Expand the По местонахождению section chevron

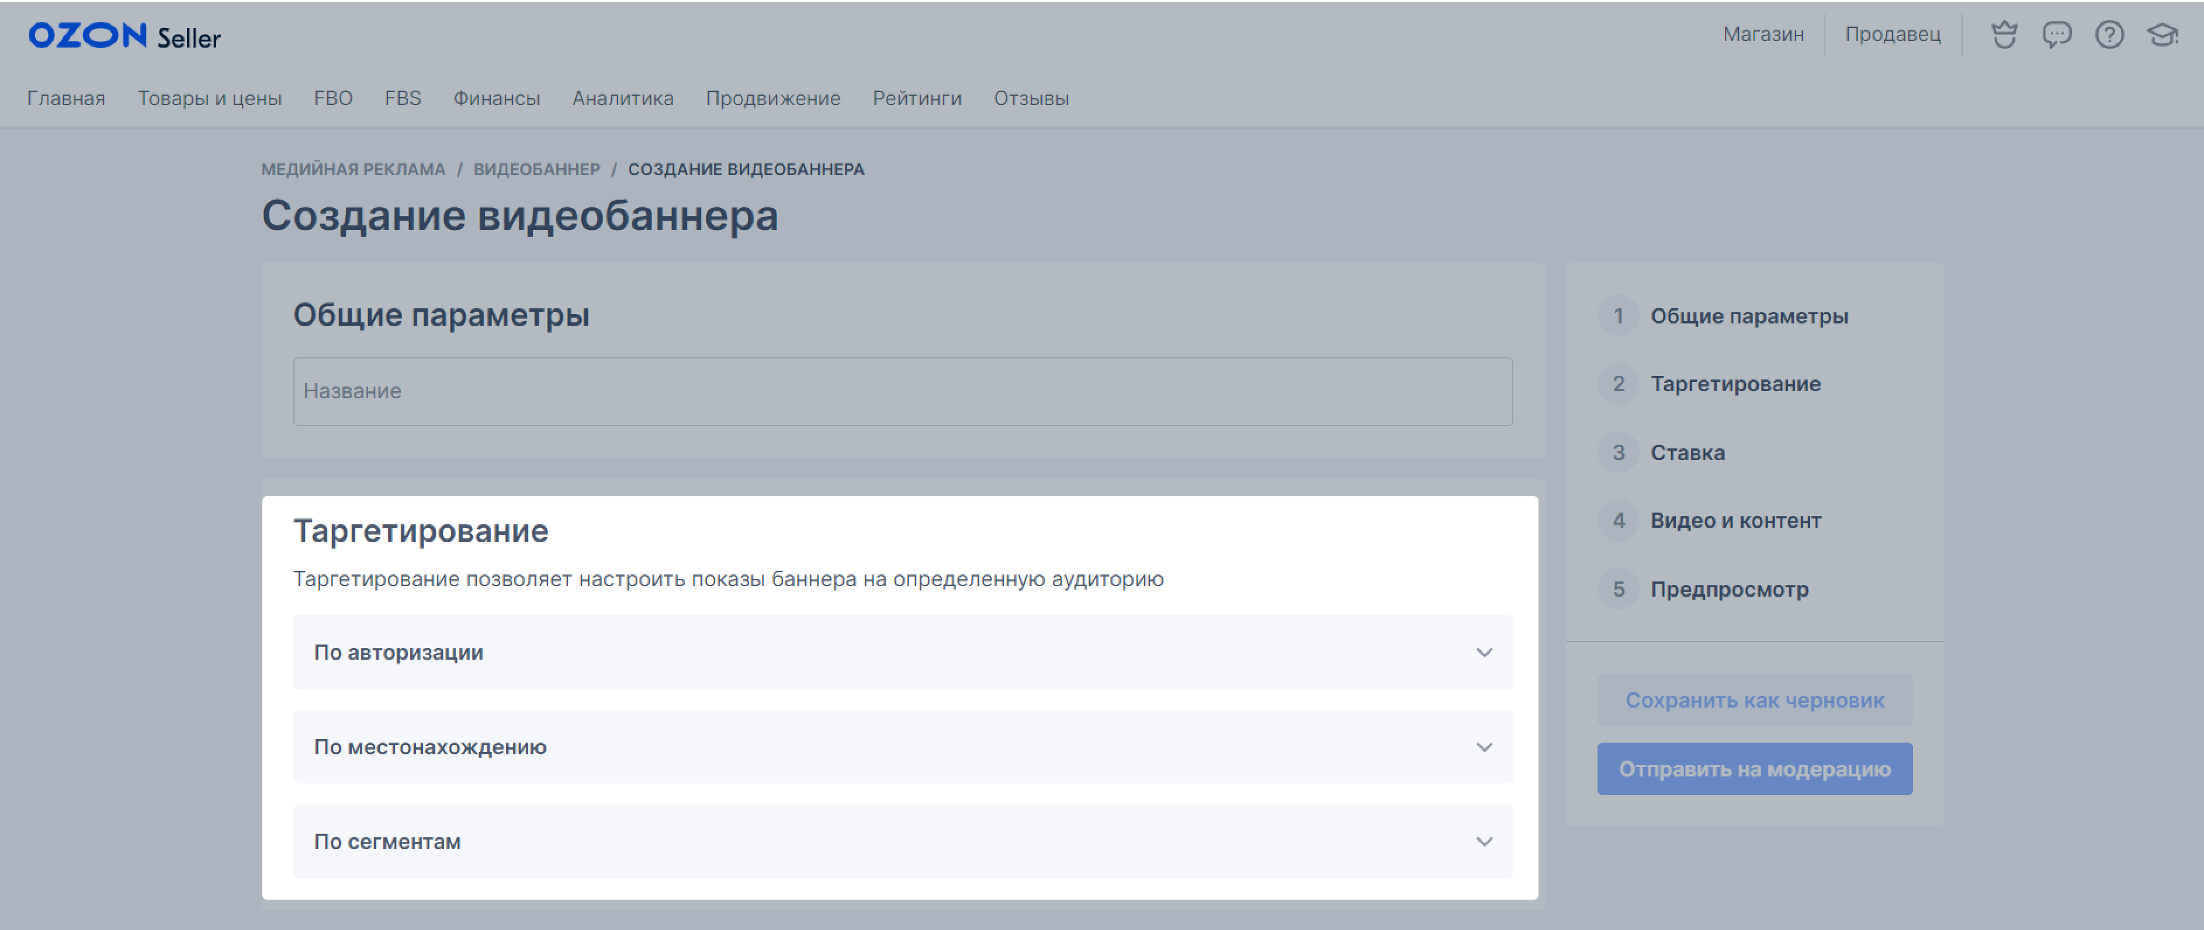(x=1484, y=747)
